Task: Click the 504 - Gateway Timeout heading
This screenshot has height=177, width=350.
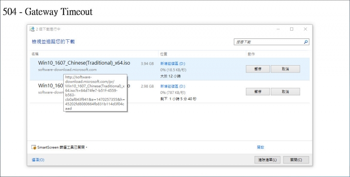Action: [x=48, y=12]
